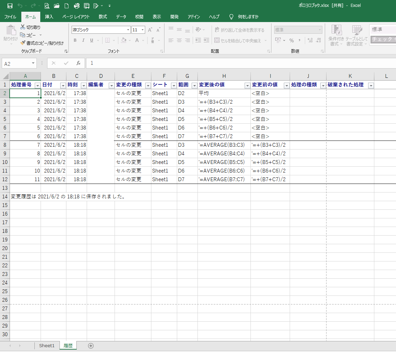Click the Fill Color bucket
Image resolution: width=396 pixels, height=352 pixels.
[124, 40]
